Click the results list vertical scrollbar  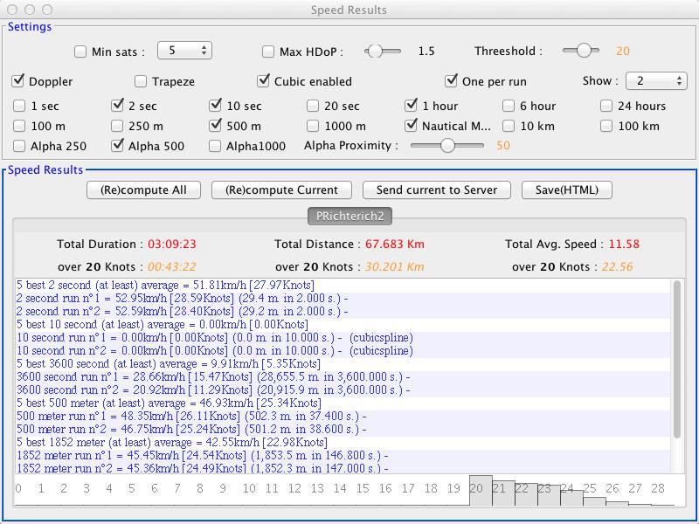point(678,358)
